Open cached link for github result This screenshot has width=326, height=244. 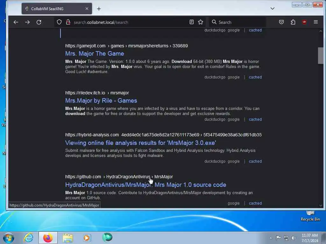click(x=255, y=203)
